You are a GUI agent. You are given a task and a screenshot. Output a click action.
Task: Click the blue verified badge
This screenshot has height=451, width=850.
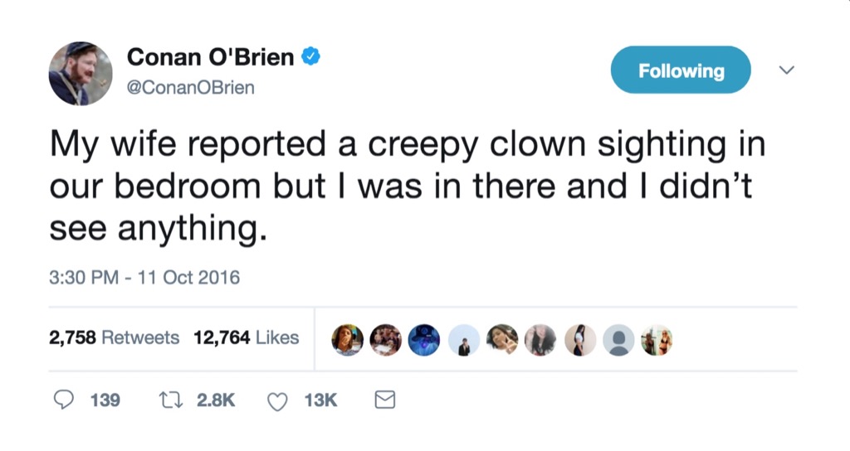(311, 57)
